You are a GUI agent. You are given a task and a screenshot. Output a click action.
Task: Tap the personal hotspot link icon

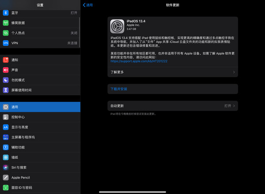pos(6,33)
